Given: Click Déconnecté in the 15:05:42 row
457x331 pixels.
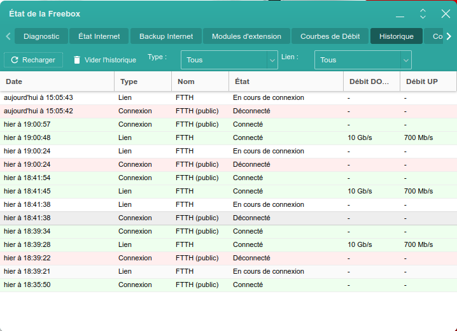Looking at the screenshot, I should point(251,111).
